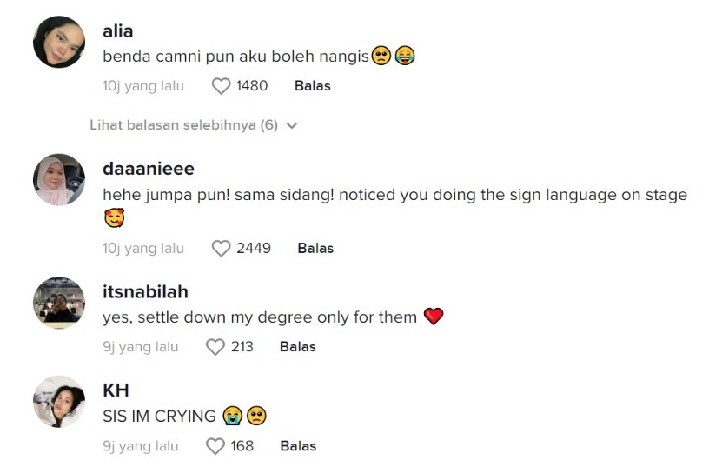The height and width of the screenshot is (467, 709).
Task: Click the chevron beside the more replies text
Action: [292, 126]
